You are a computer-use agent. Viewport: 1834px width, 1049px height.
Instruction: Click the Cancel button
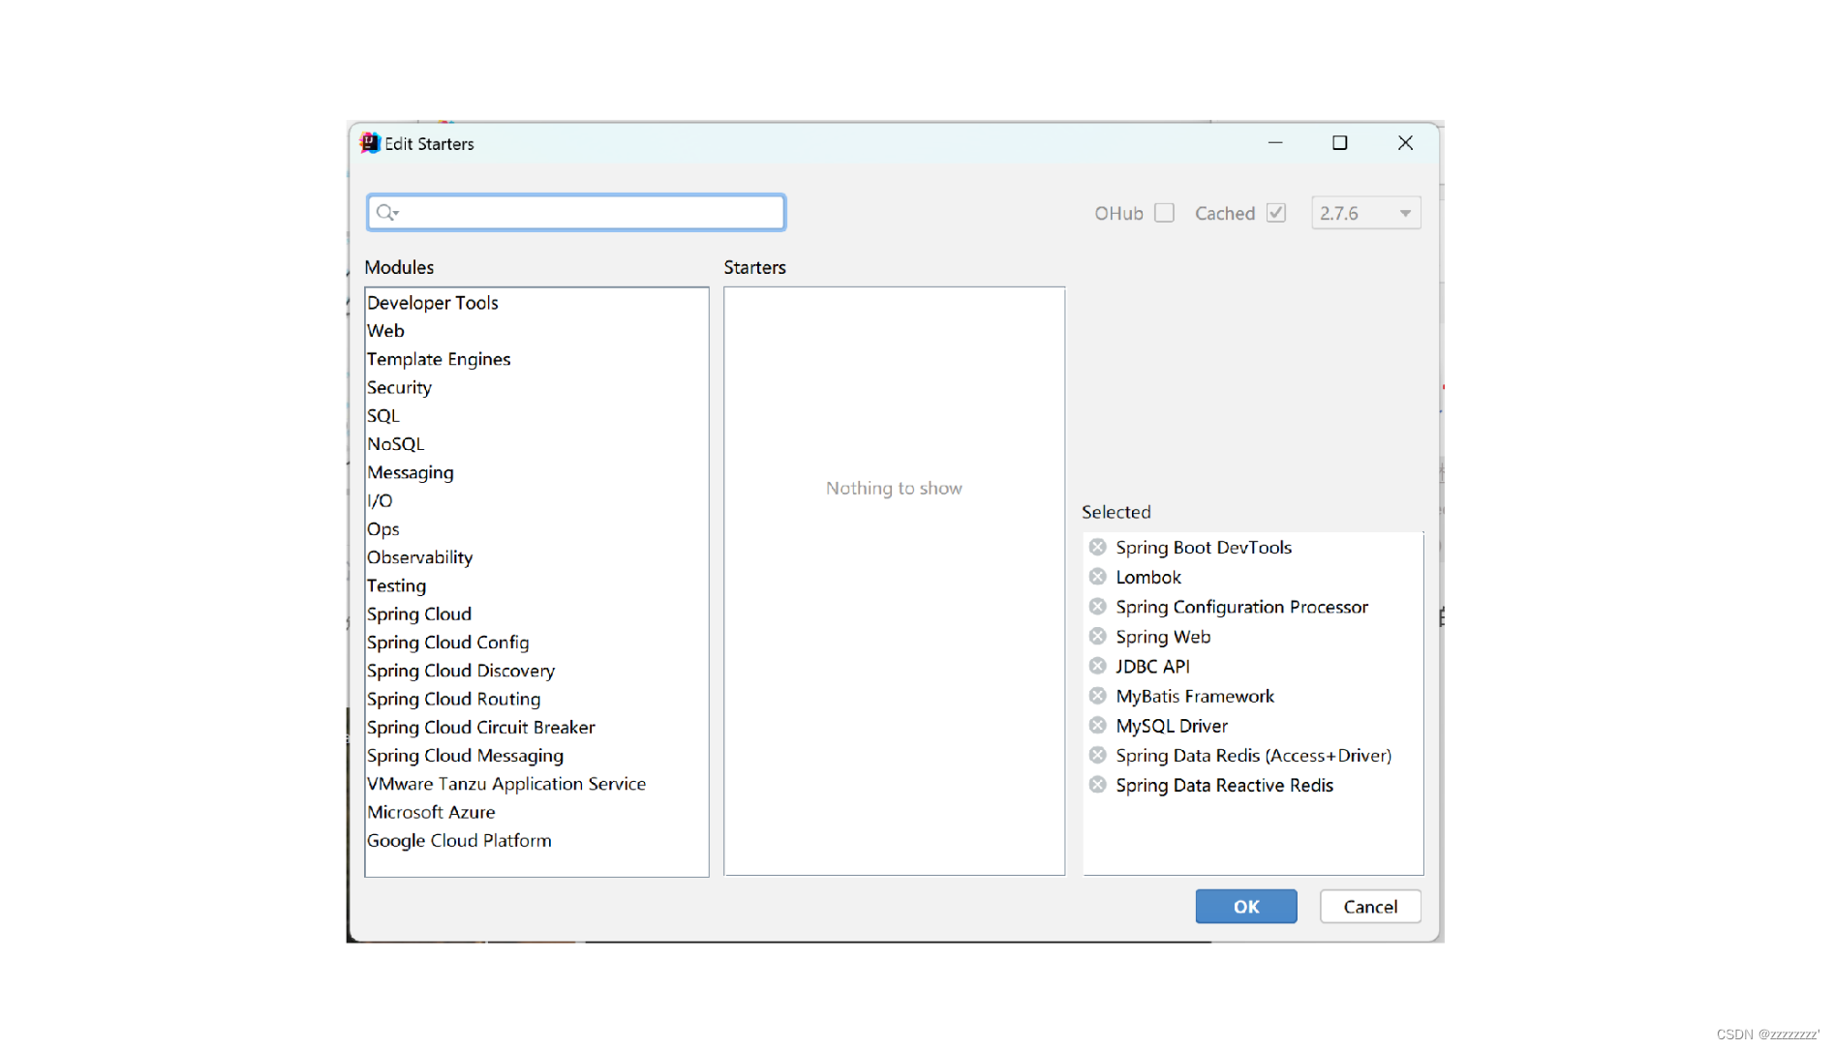pyautogui.click(x=1370, y=907)
